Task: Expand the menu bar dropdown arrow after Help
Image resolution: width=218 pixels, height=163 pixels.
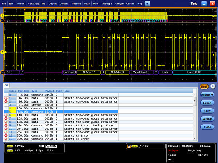Action: coord(147,3)
